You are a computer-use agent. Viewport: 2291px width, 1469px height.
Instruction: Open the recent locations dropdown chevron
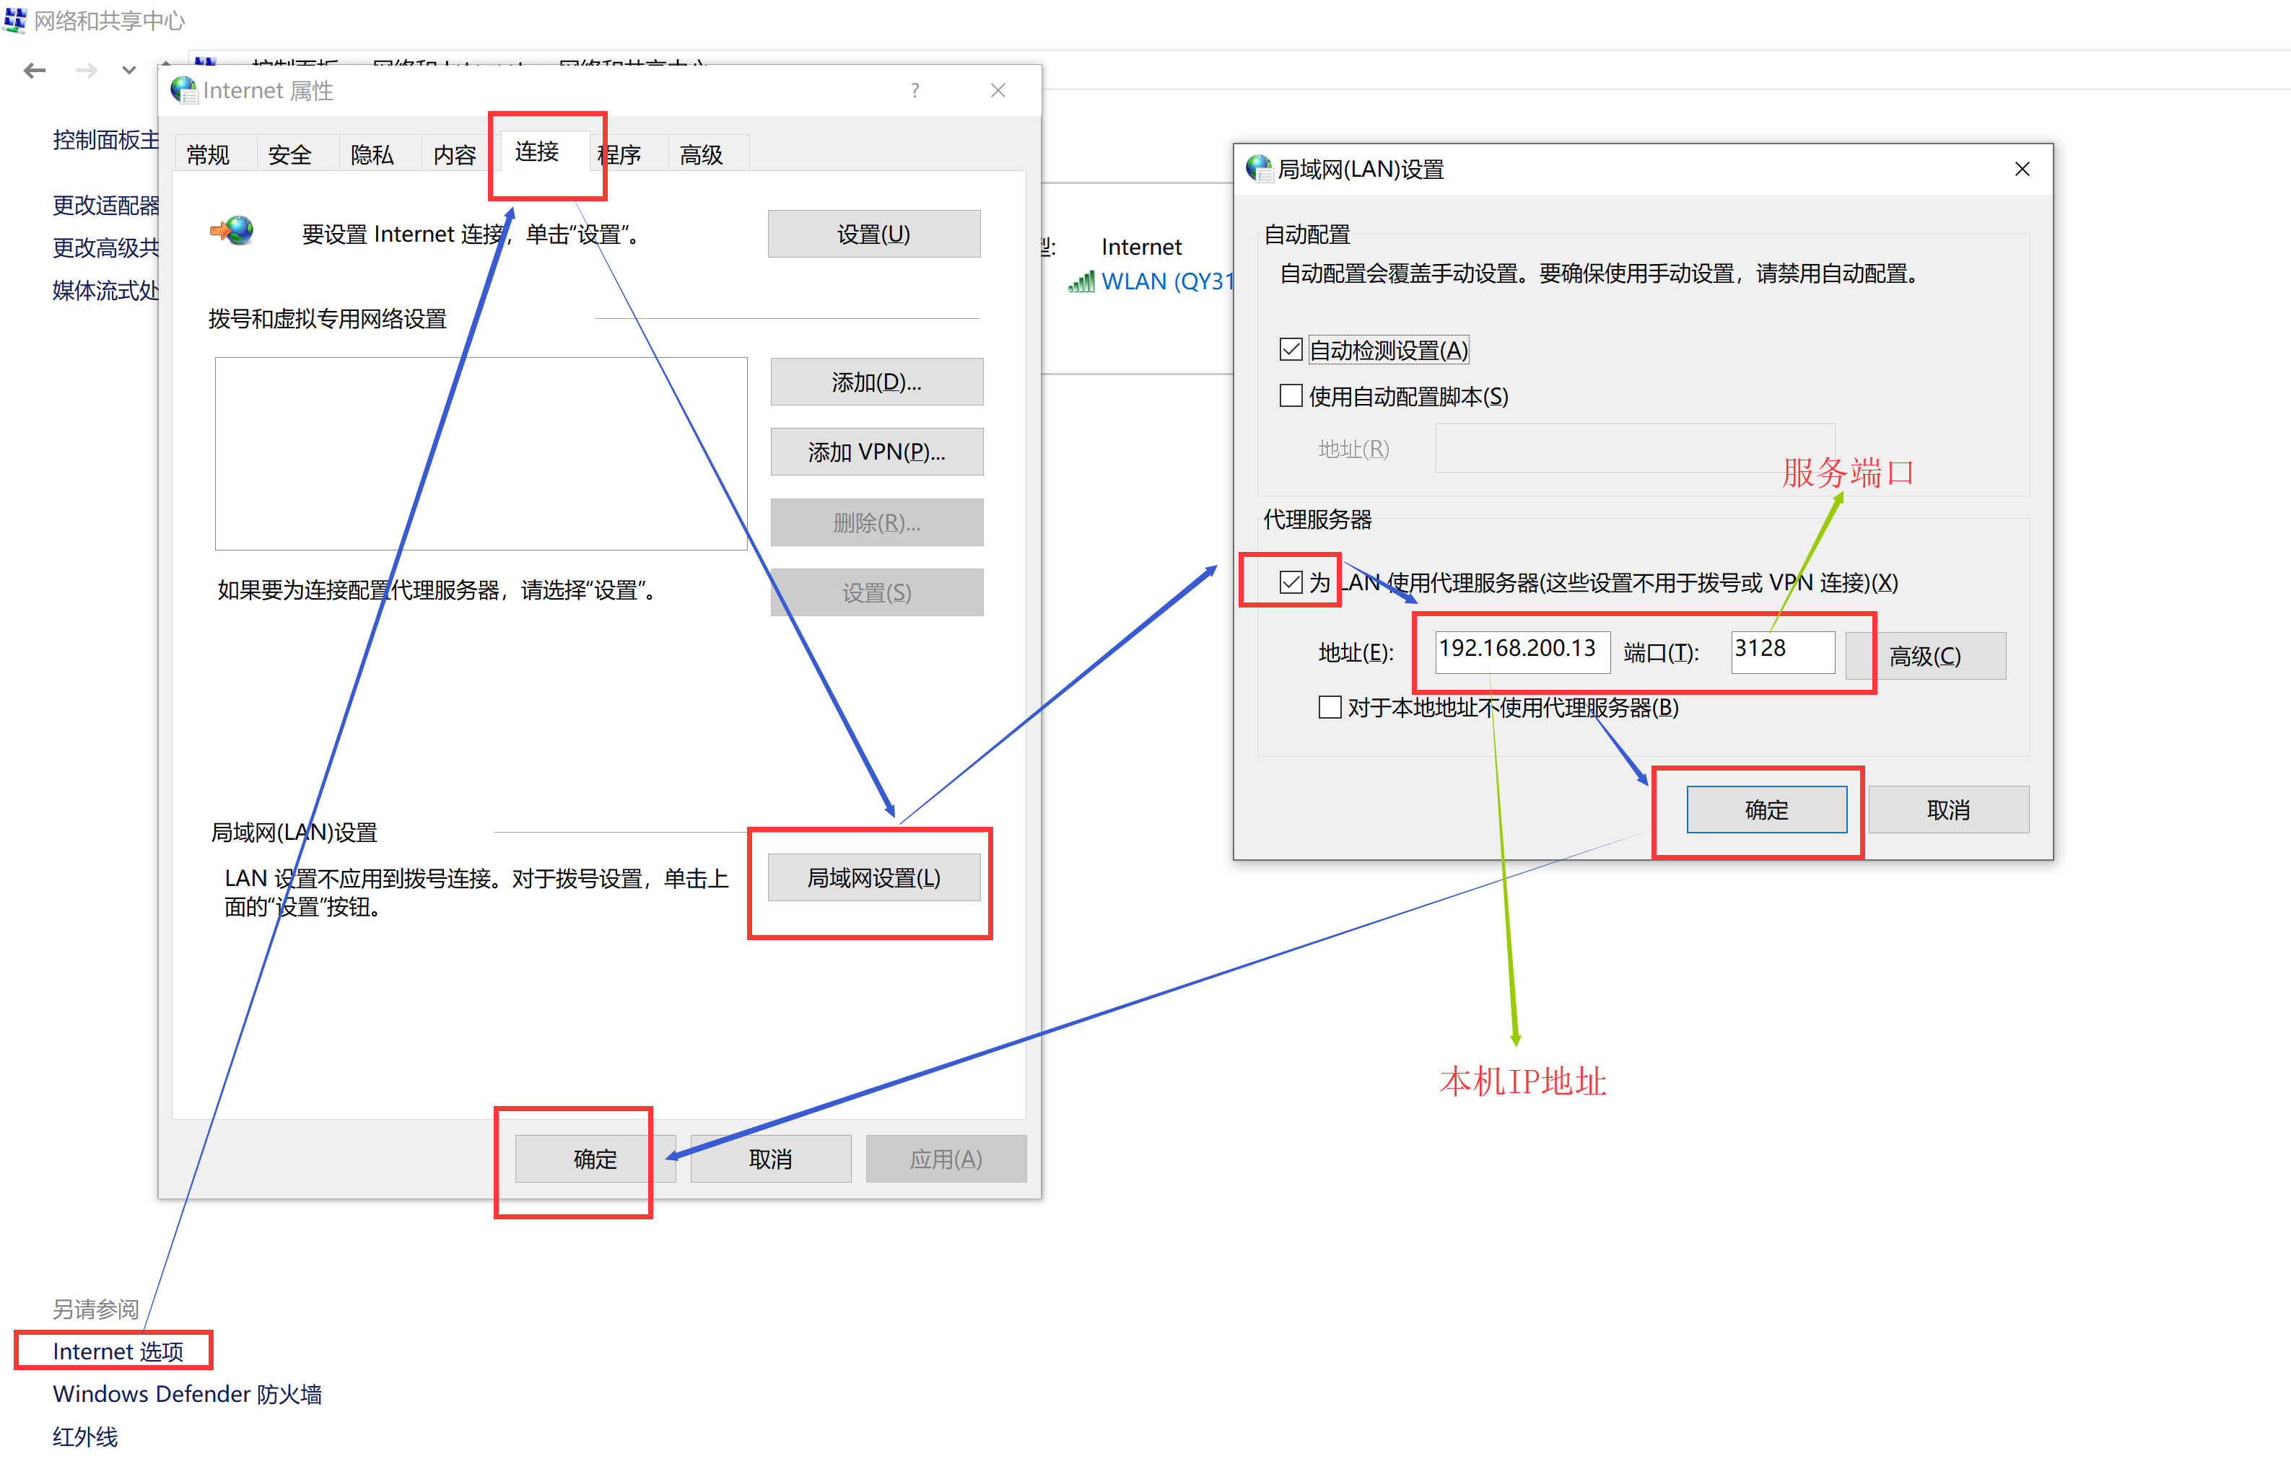pyautogui.click(x=128, y=71)
